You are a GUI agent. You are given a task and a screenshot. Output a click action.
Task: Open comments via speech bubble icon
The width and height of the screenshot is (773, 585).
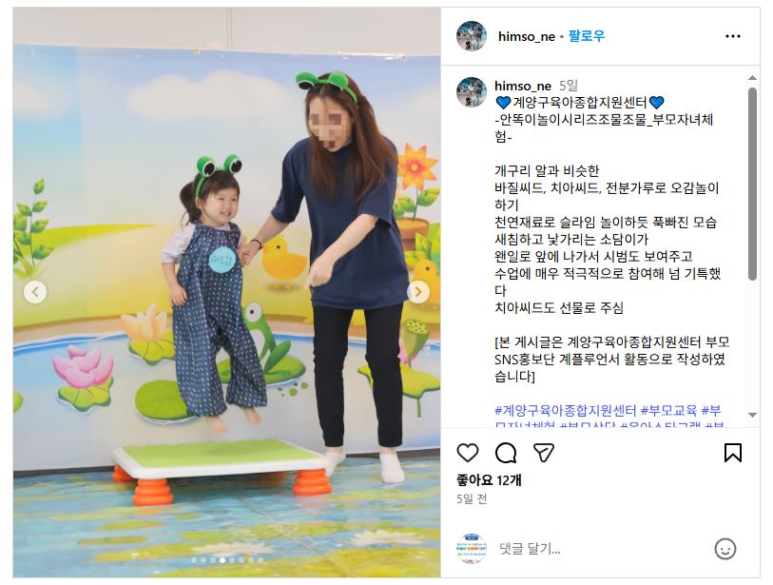(x=506, y=453)
